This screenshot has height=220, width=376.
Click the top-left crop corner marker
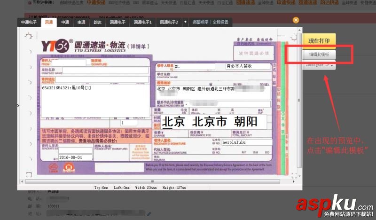click(x=29, y=36)
